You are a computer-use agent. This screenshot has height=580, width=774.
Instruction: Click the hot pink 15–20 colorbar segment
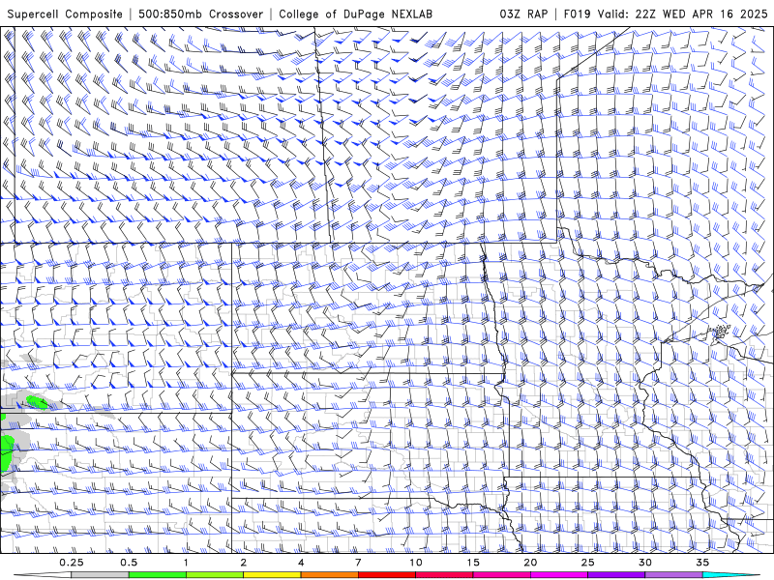pos(501,575)
